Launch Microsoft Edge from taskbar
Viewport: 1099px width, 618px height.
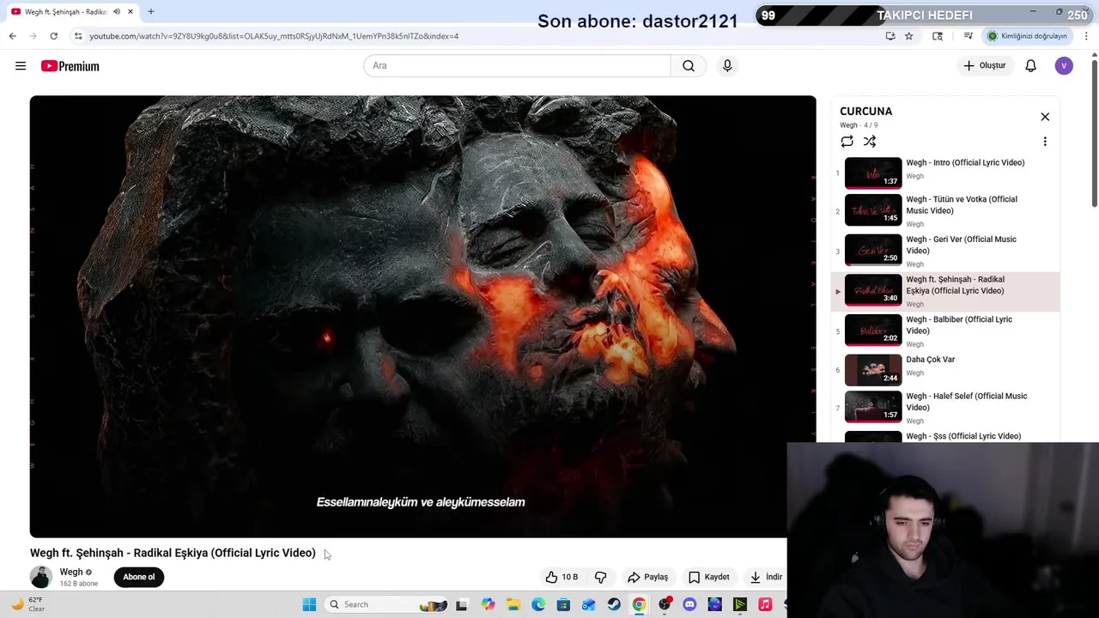[538, 604]
